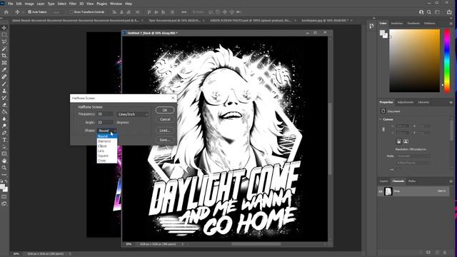Select the Hand tool

[x=4, y=161]
